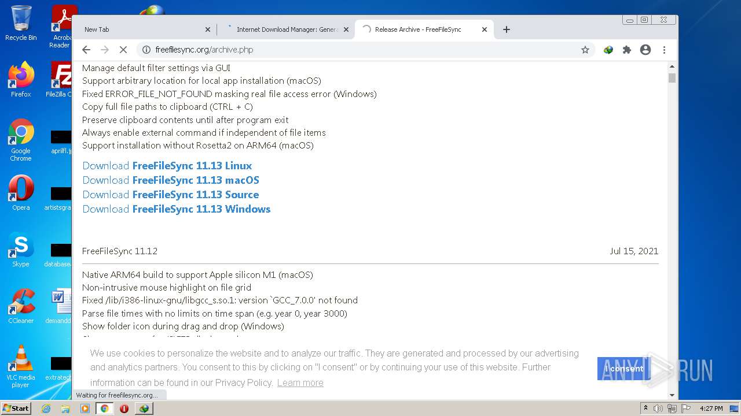
Task: Download FreeFileSync 11.13 Linux
Action: [x=167, y=166]
